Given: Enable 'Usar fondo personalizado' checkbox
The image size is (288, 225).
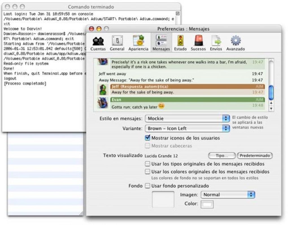Looking at the screenshot, I should pos(147,186).
